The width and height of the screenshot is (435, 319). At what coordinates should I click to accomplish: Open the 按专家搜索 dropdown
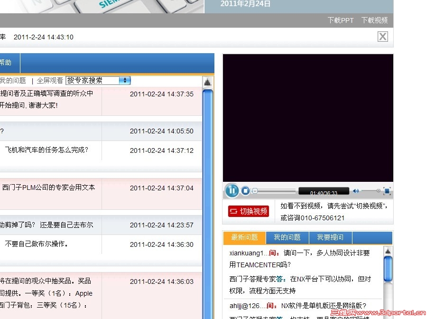point(98,81)
